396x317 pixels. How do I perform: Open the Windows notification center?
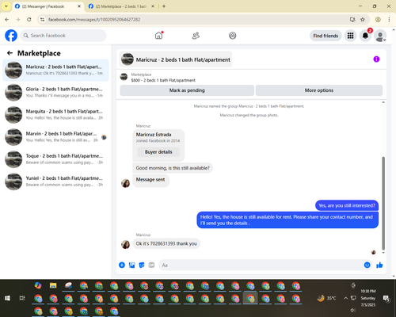point(386,299)
